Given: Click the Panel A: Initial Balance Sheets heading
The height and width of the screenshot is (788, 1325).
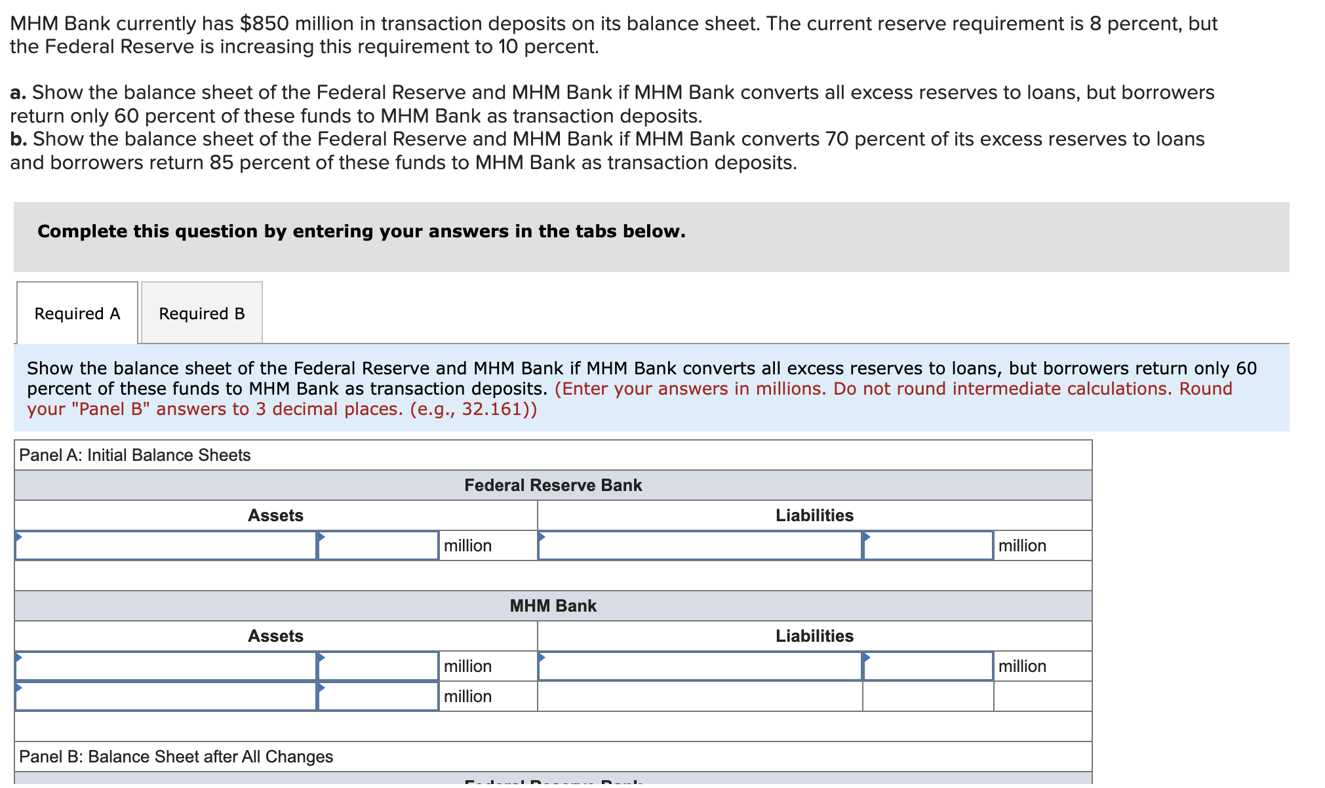Looking at the screenshot, I should point(135,455).
